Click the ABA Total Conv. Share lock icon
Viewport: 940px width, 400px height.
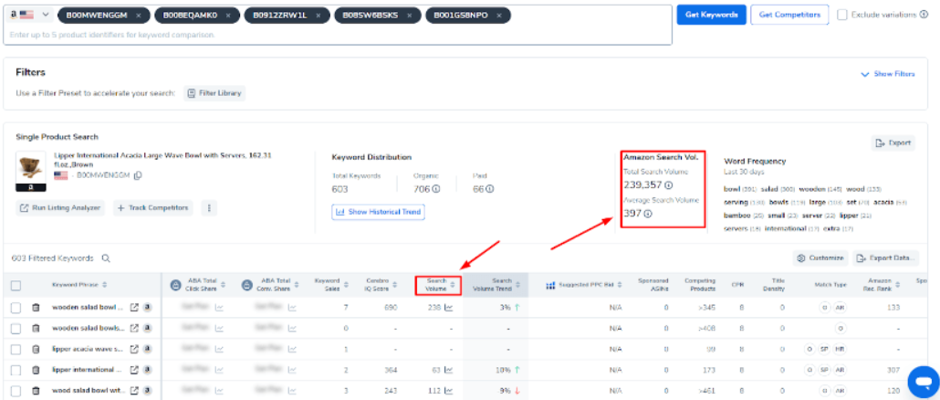click(x=246, y=285)
